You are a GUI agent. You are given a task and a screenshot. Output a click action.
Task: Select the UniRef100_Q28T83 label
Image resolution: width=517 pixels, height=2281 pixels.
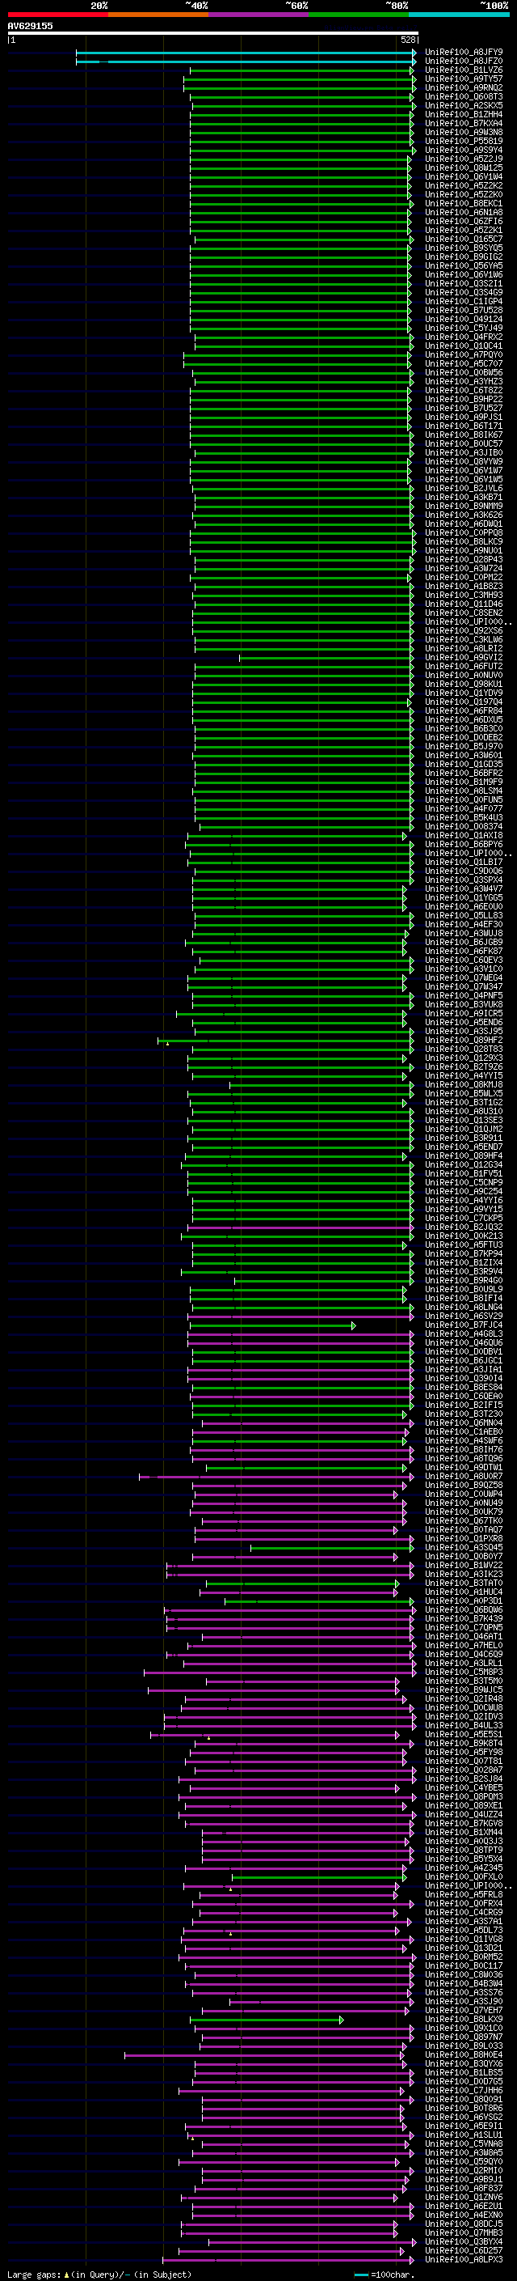click(464, 1049)
